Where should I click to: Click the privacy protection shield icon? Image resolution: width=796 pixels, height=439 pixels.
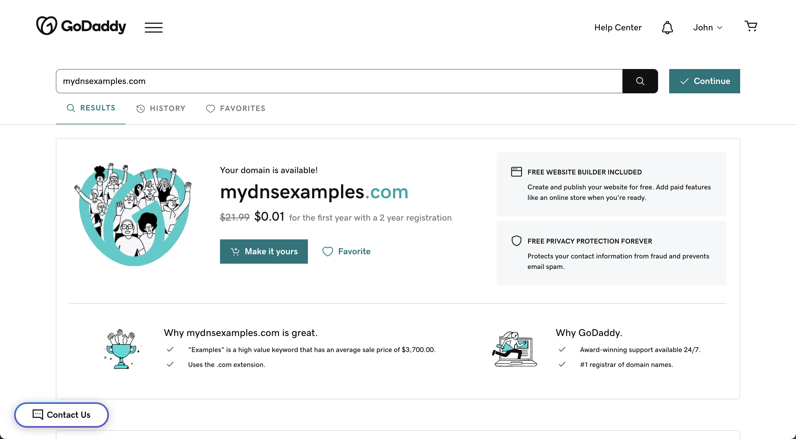coord(516,240)
